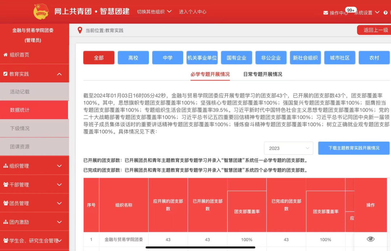Click the question mark help icon
The image size is (391, 251).
[377, 12]
